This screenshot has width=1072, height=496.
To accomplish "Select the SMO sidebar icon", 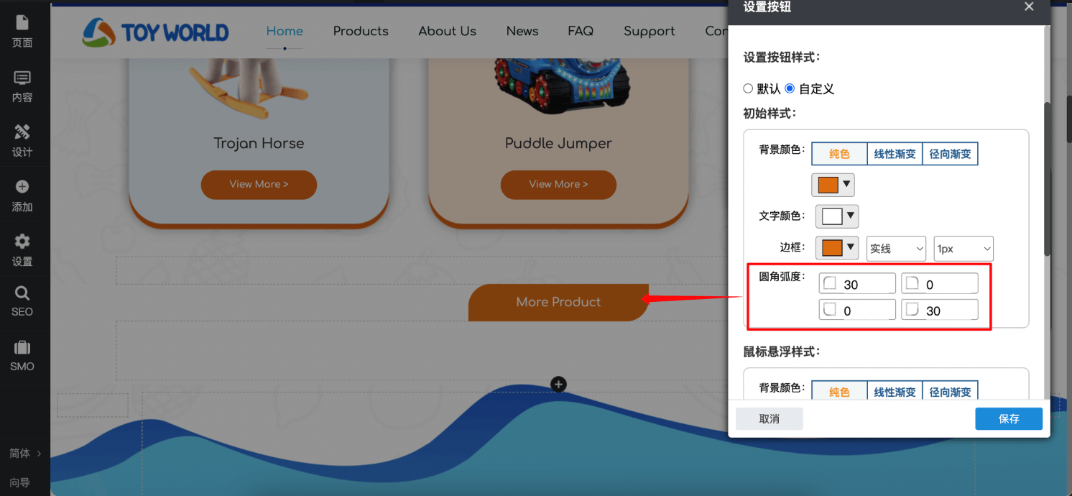I will pyautogui.click(x=24, y=355).
